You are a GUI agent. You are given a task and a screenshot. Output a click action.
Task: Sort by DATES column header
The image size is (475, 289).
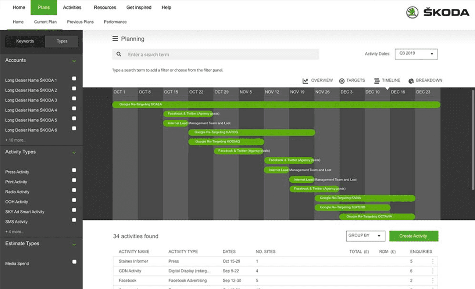pos(229,252)
